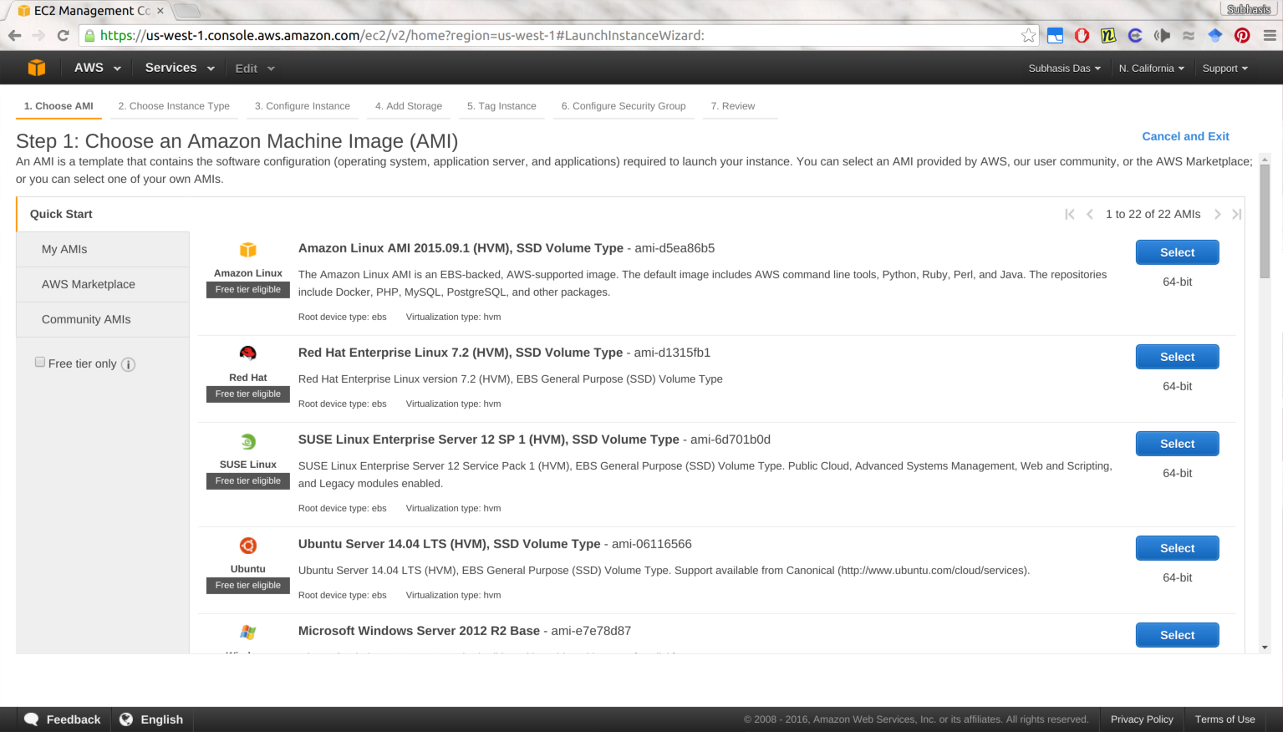Screen dimensions: 1283x732
Task: Expand the Services dropdown menu
Action: pyautogui.click(x=179, y=68)
